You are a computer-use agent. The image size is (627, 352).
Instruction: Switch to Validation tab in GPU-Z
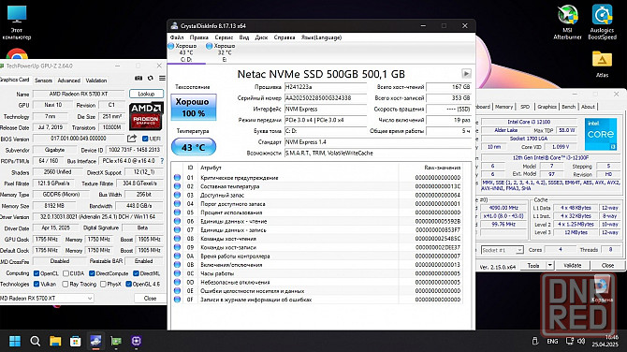tap(96, 81)
